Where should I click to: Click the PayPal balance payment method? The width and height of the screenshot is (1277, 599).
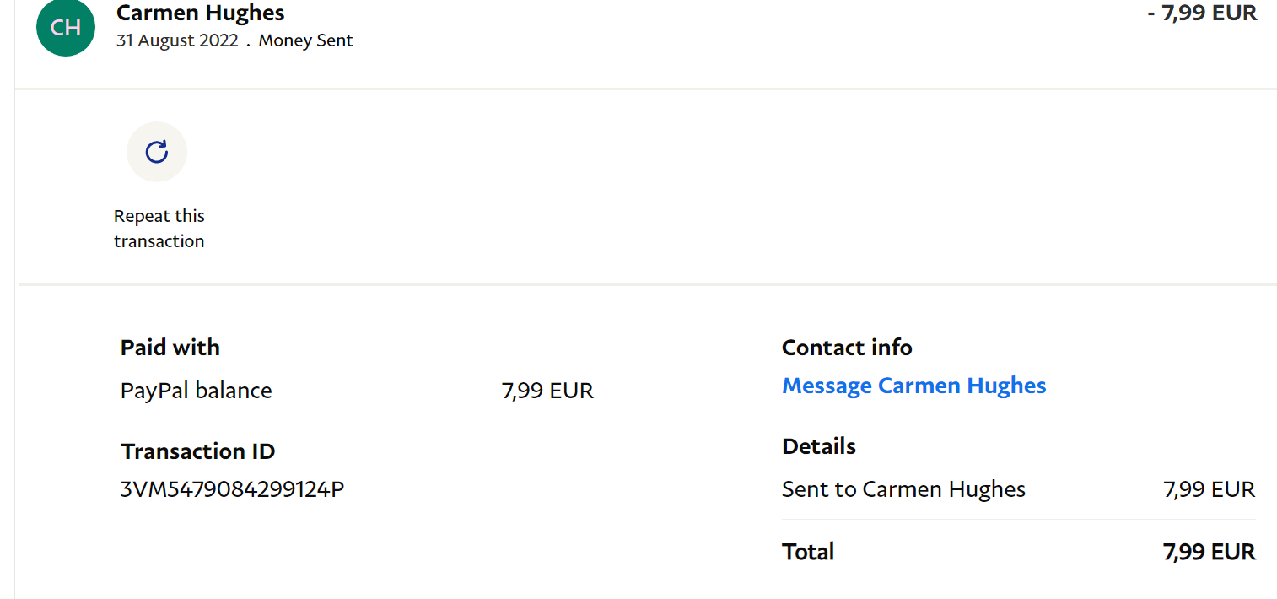coord(197,391)
